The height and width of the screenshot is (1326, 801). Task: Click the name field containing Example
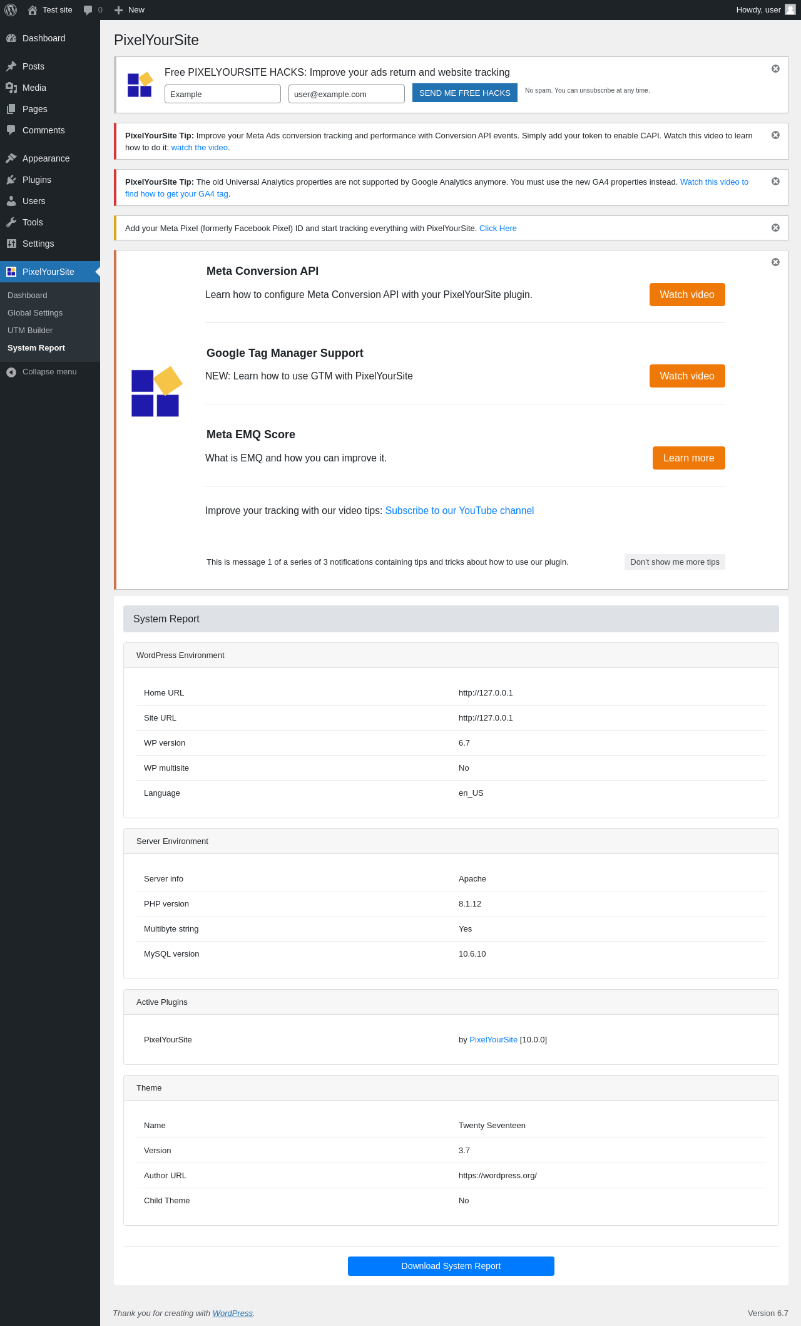223,94
